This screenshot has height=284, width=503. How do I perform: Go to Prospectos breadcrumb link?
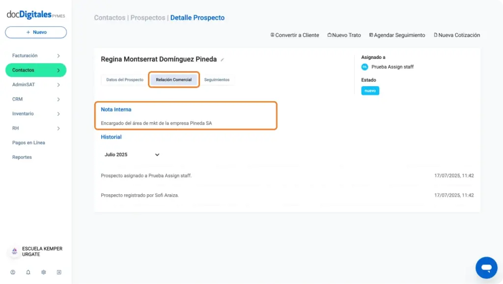(147, 18)
